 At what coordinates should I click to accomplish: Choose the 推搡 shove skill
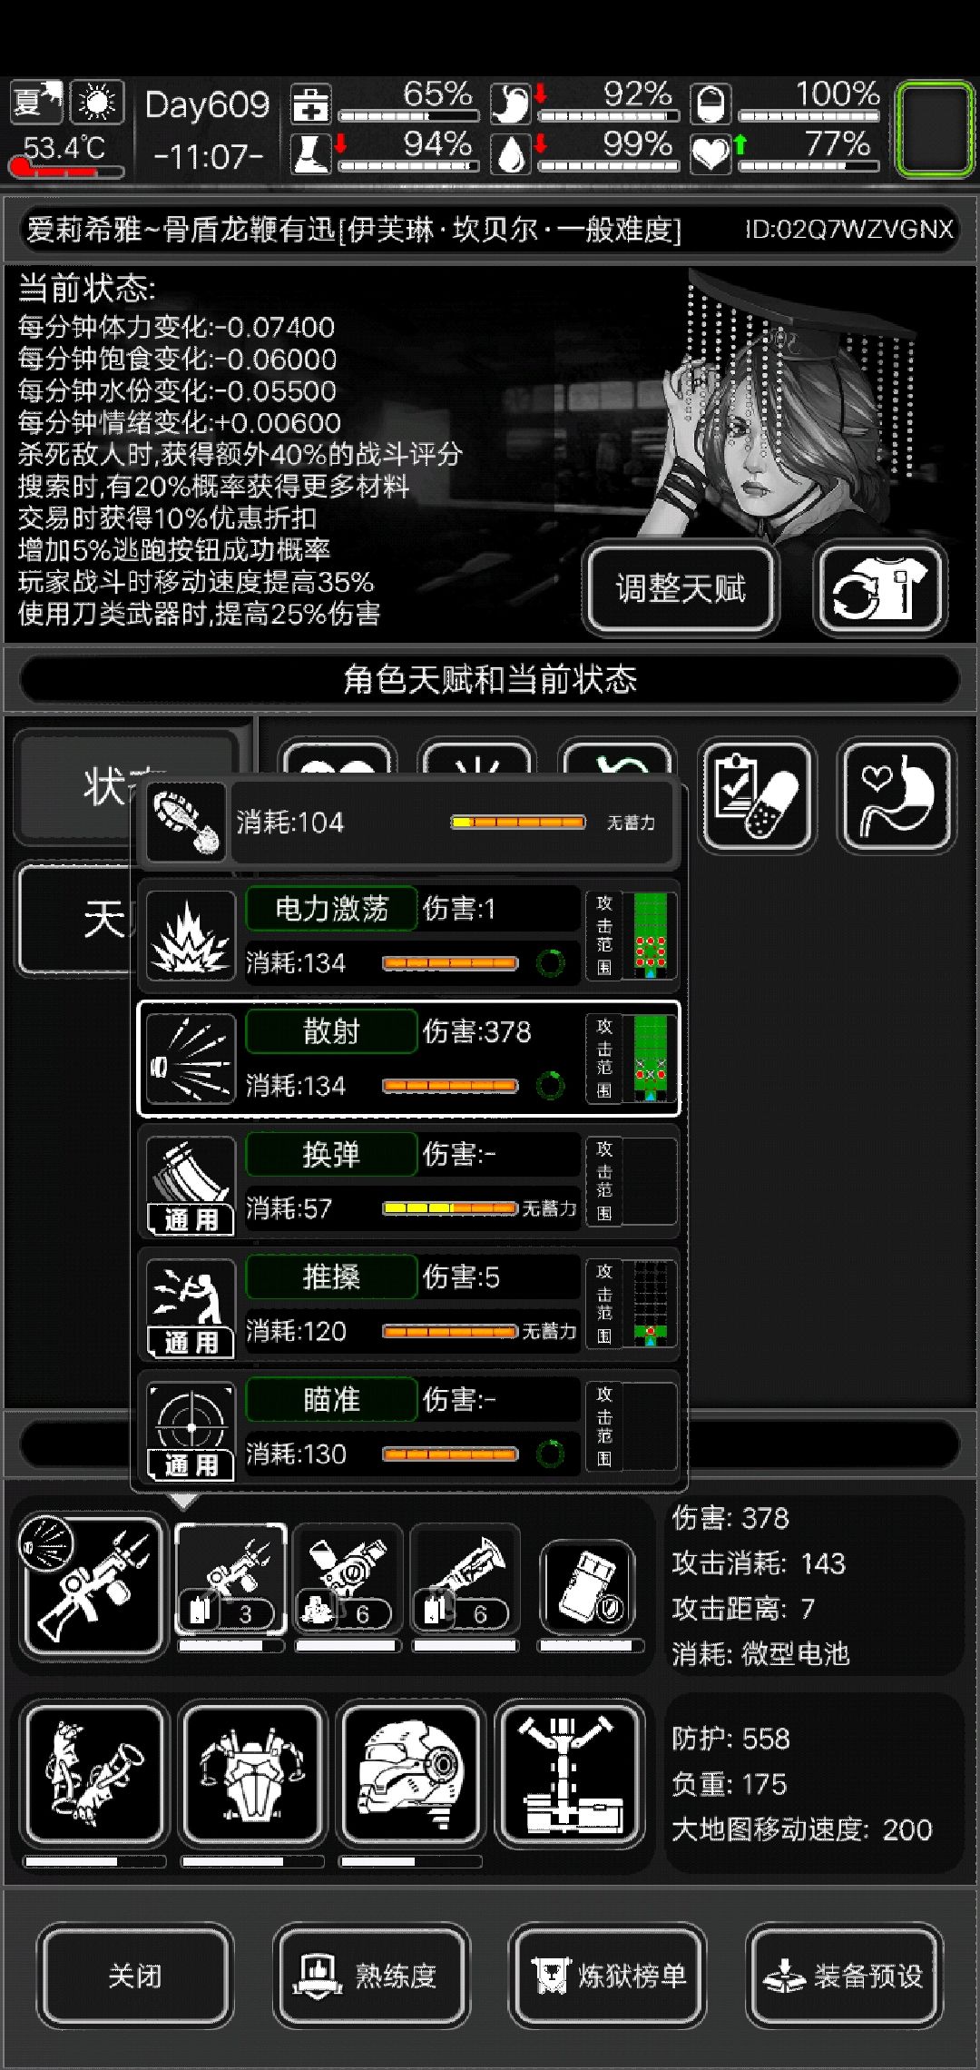(408, 1304)
